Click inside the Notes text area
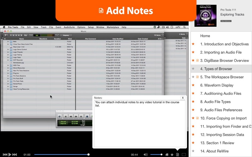Screen dimensions: 252x157 pyautogui.click(x=140, y=123)
